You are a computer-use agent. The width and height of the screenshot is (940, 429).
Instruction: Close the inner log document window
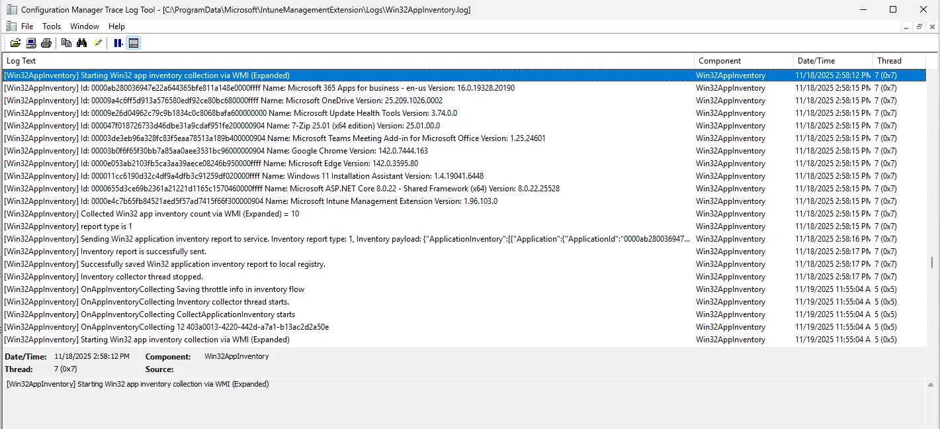[932, 26]
